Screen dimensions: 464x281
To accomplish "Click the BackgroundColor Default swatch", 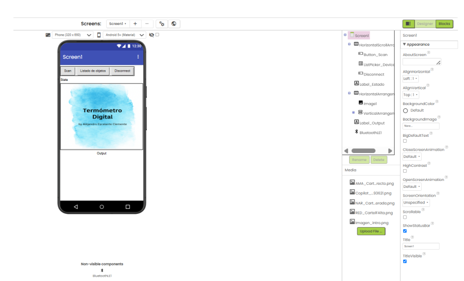I will [x=406, y=110].
